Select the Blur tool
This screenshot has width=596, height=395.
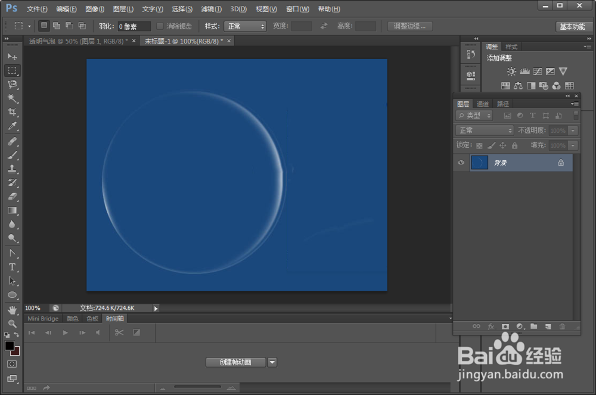pos(12,224)
